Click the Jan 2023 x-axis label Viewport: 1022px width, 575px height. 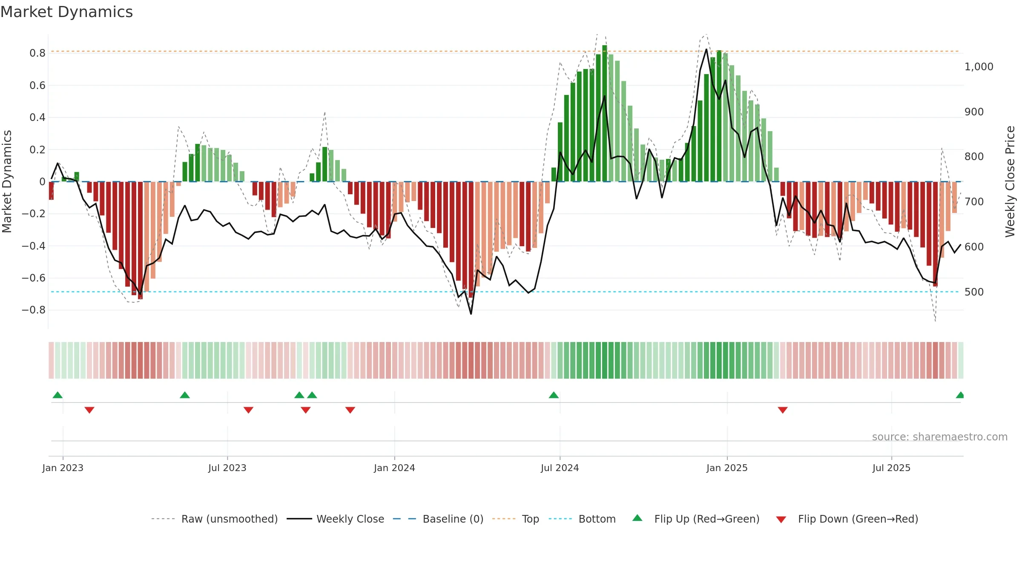point(63,468)
